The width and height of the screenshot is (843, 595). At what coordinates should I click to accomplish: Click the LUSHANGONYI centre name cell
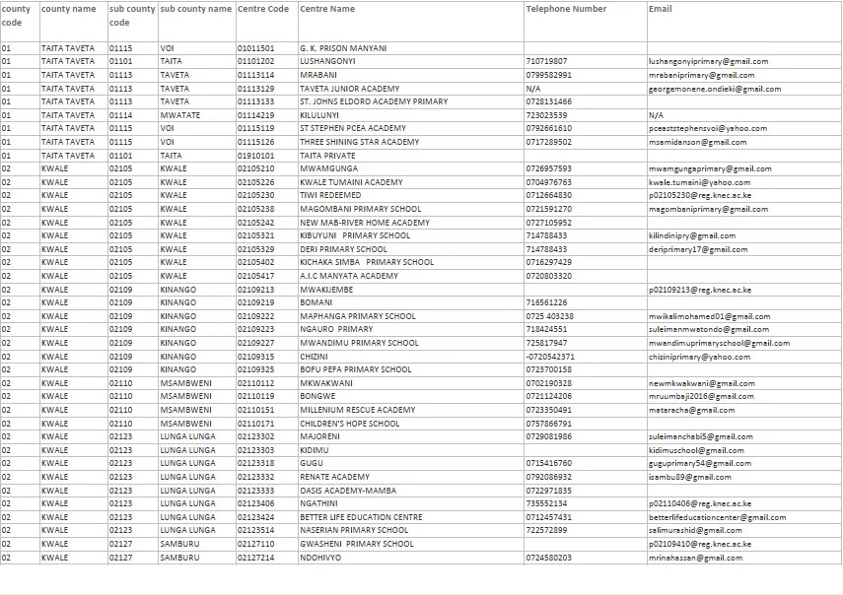click(x=327, y=61)
